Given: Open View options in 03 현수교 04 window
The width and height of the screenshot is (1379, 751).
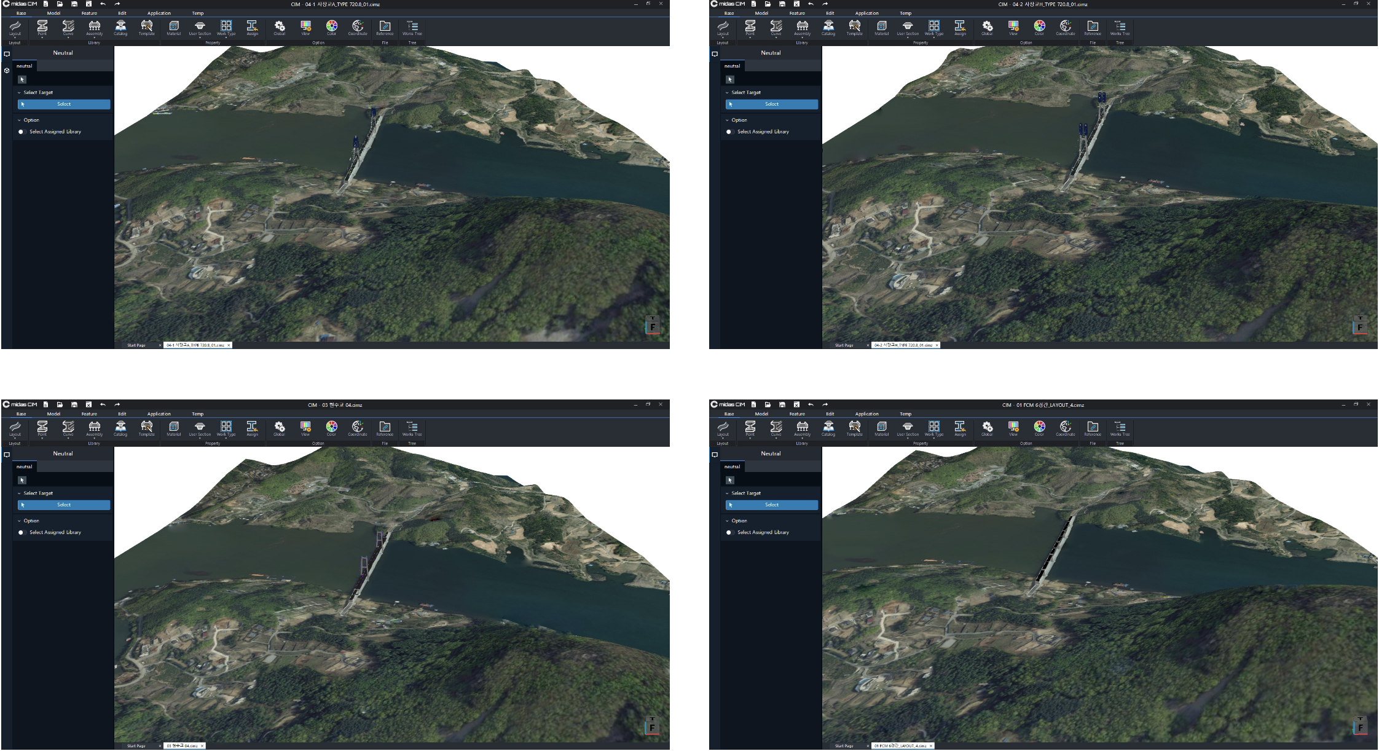Looking at the screenshot, I should [305, 428].
